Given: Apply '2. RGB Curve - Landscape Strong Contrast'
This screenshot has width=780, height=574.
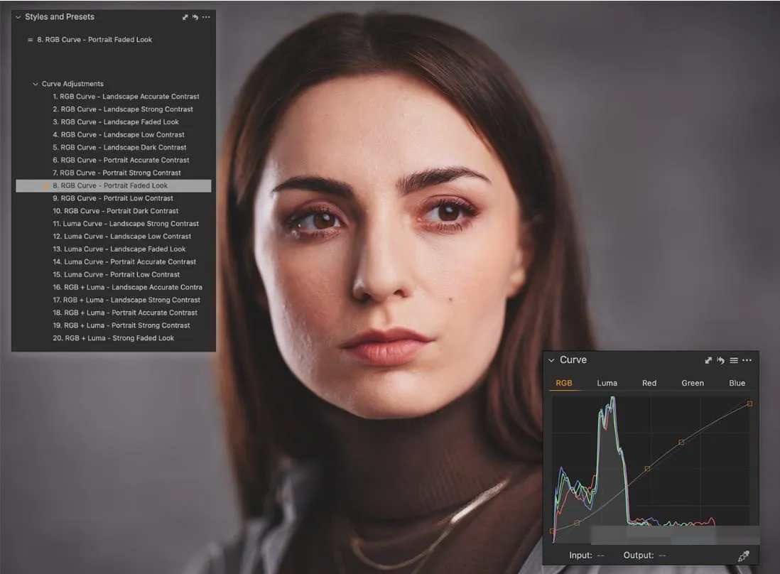Looking at the screenshot, I should pyautogui.click(x=123, y=109).
